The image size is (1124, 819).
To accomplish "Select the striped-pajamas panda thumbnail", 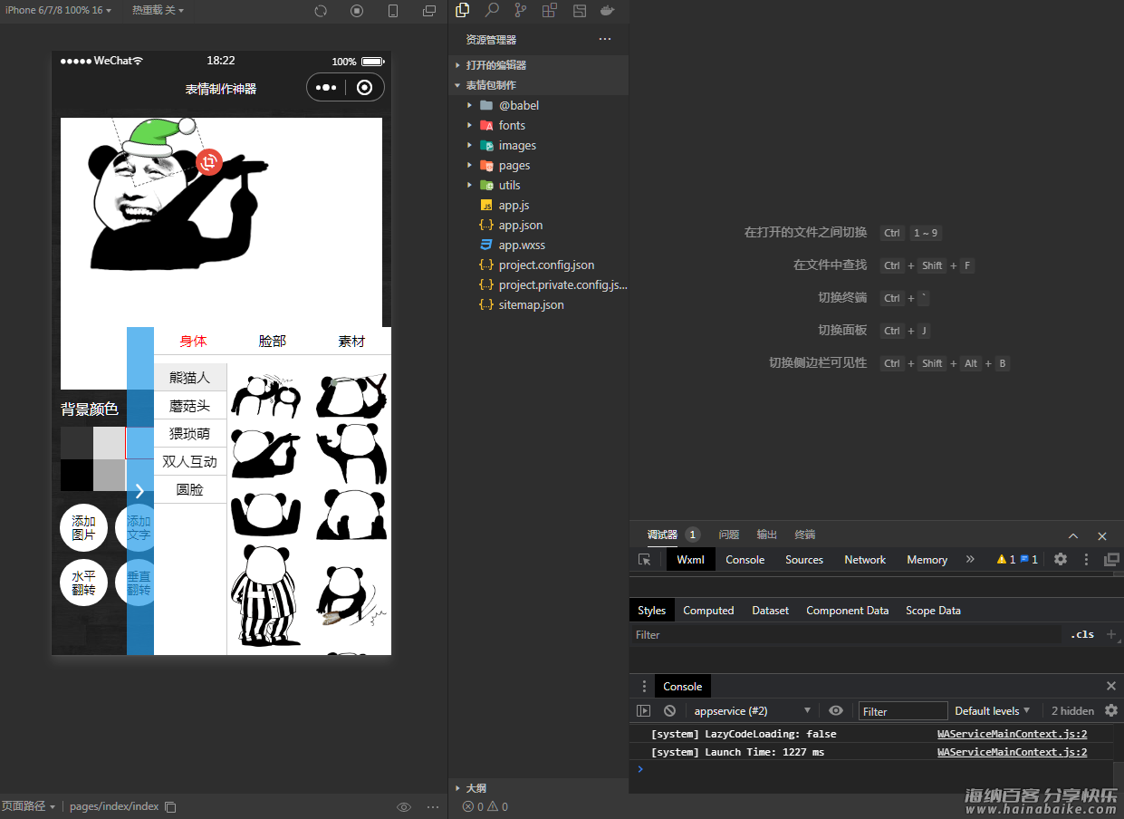I will click(265, 594).
